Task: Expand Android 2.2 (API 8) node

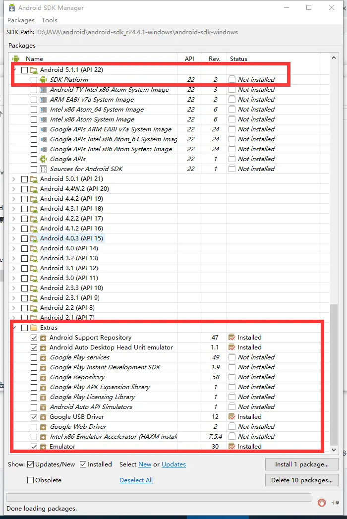Action: 14,308
